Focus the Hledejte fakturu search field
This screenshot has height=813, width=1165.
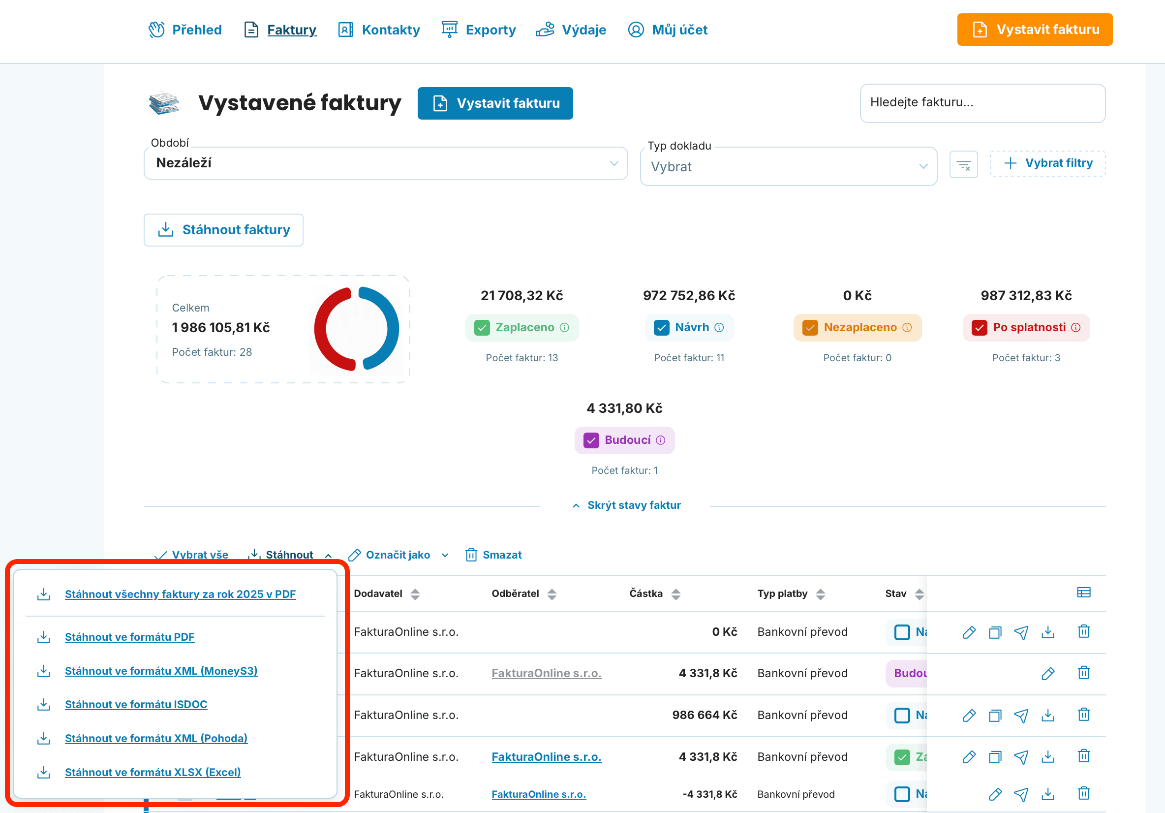tap(982, 103)
